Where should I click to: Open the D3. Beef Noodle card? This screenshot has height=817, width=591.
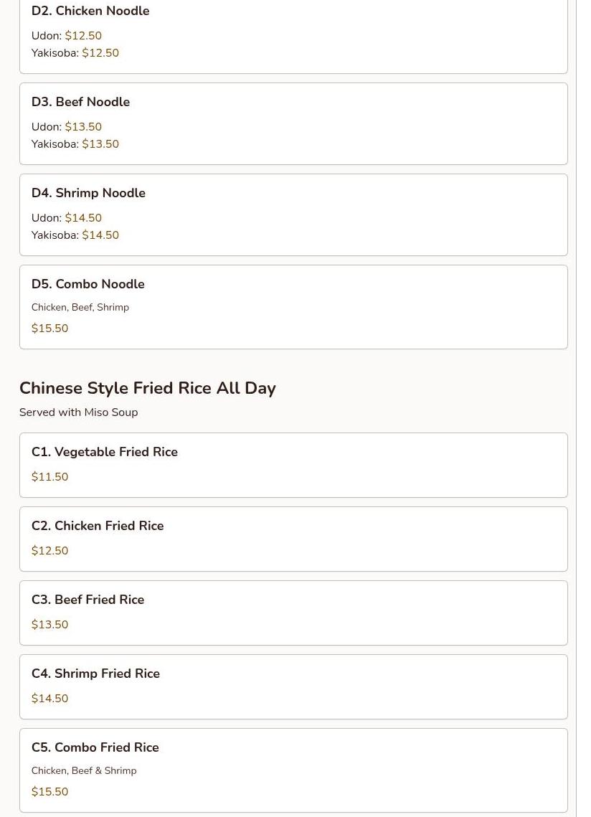point(293,124)
